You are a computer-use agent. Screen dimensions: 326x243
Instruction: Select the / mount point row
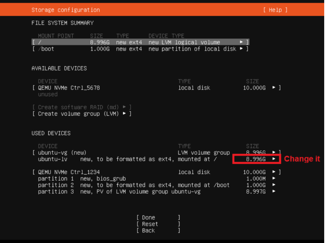pyautogui.click(x=133, y=42)
